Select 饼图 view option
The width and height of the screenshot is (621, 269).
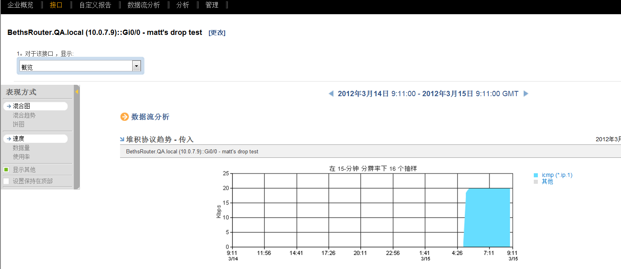coord(18,124)
